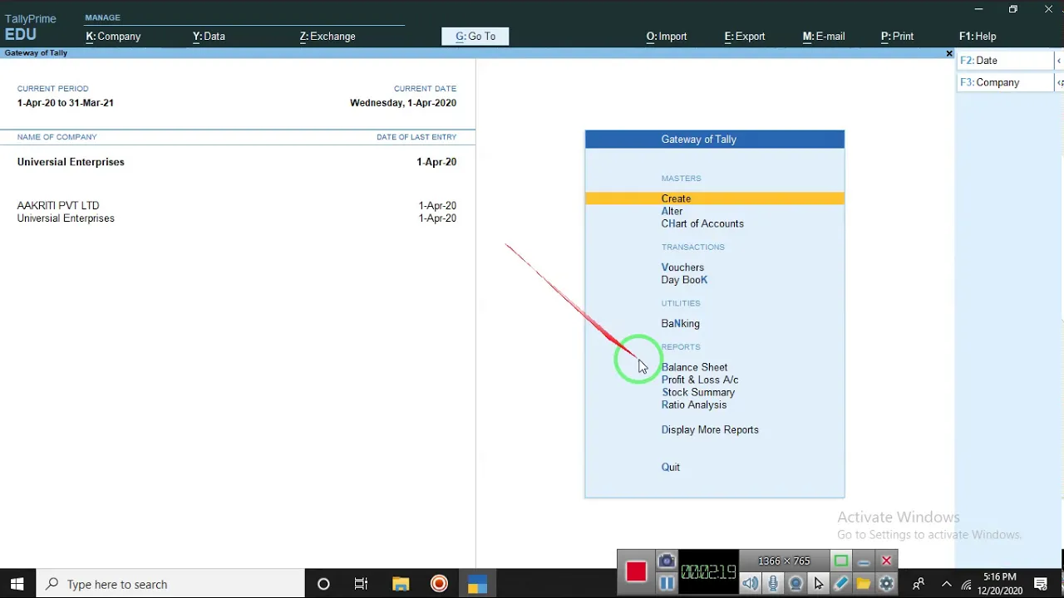The width and height of the screenshot is (1064, 598).
Task: Take a screenshot with the recorder camera icon
Action: click(667, 561)
